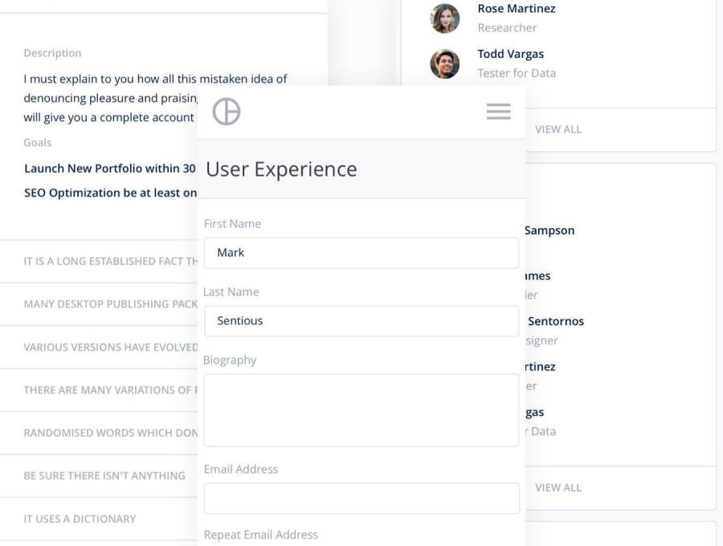Click the Email Address input field
The width and height of the screenshot is (723, 546).
[x=361, y=499]
